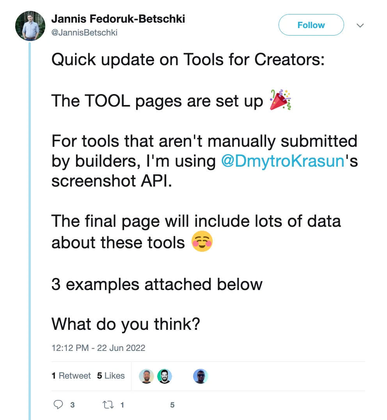Open the tweet author's profile photo
The width and height of the screenshot is (387, 420).
pos(30,25)
